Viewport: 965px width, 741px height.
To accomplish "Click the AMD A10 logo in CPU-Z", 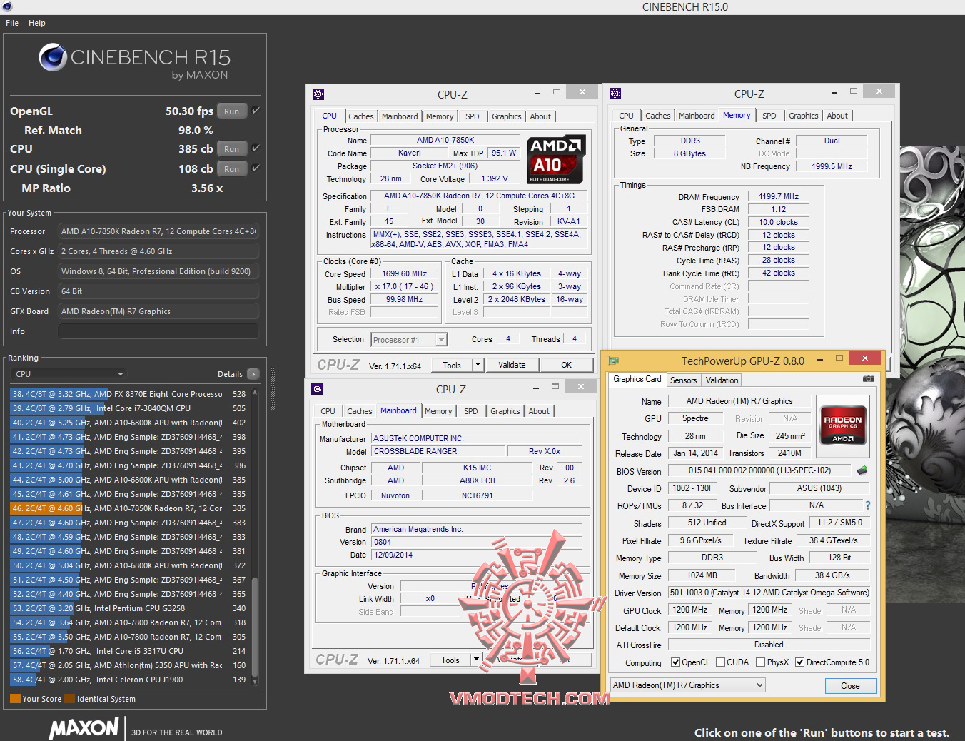I will 557,159.
